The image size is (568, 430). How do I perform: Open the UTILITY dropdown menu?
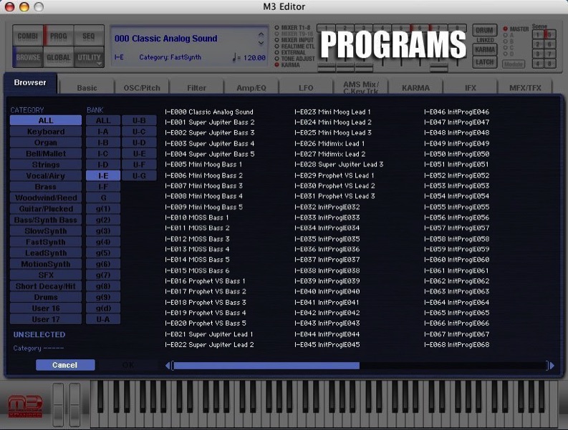tap(89, 57)
